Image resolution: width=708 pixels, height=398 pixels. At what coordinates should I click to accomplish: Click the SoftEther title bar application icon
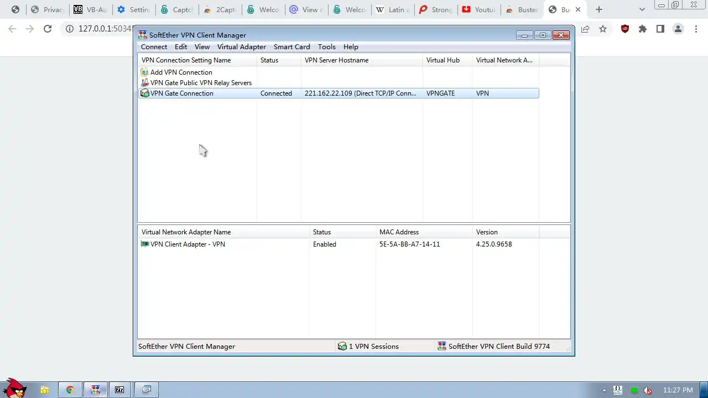pyautogui.click(x=143, y=35)
